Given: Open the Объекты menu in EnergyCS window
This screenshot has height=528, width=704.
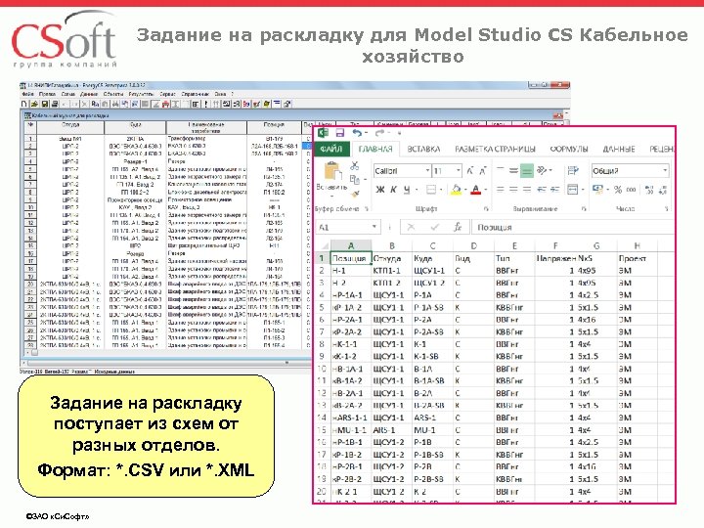Looking at the screenshot, I should (x=113, y=94).
